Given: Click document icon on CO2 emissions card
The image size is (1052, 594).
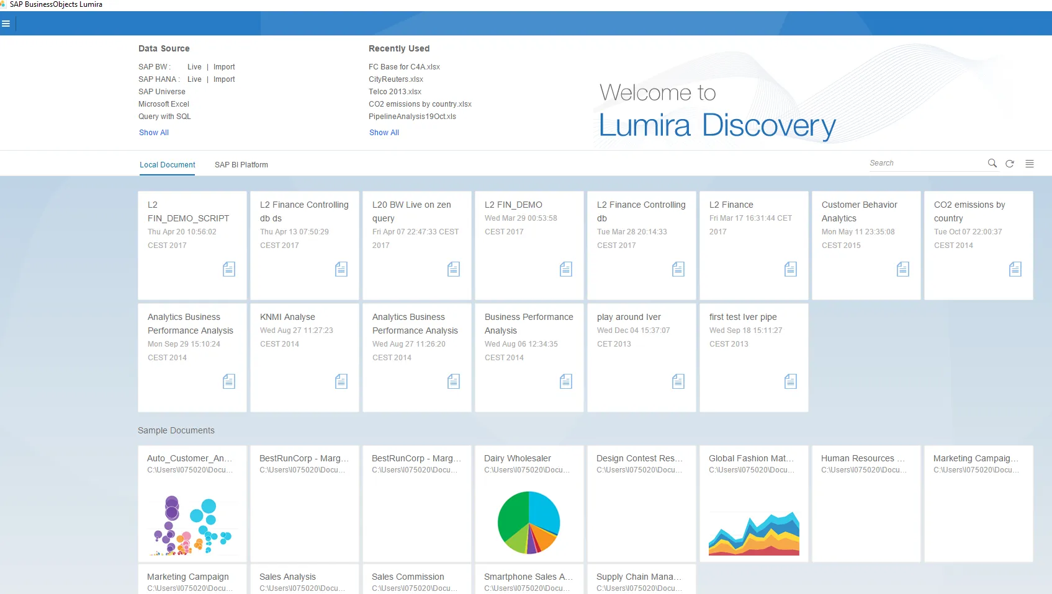Looking at the screenshot, I should [x=1015, y=269].
